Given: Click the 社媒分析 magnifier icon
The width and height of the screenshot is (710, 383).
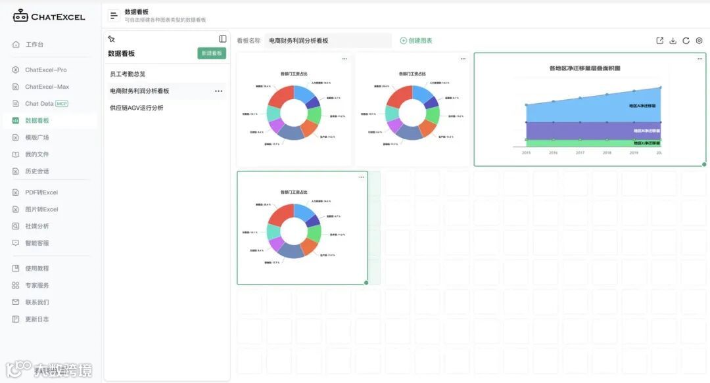Looking at the screenshot, I should [x=16, y=226].
